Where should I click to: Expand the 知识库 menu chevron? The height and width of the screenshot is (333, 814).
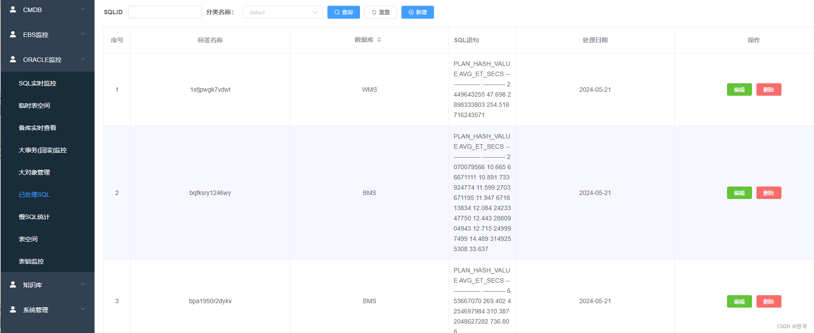tap(83, 284)
